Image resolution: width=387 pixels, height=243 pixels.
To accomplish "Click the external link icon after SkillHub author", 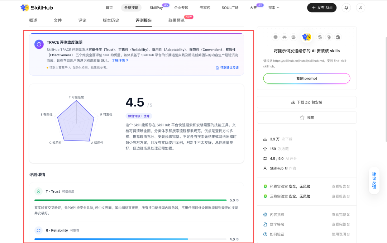I will (286, 168).
